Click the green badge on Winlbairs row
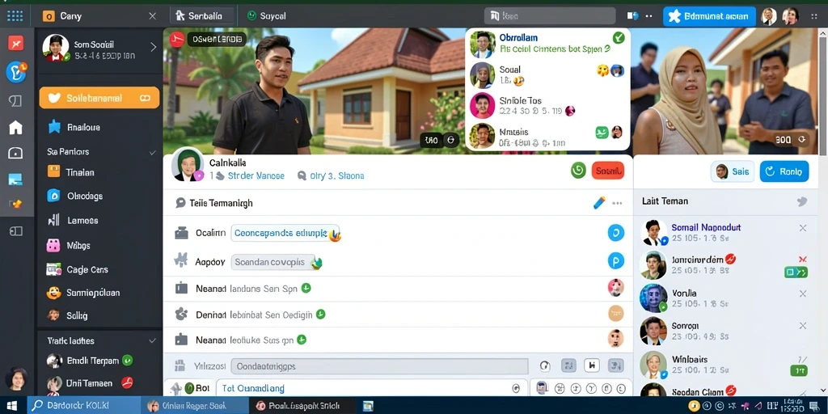 (798, 371)
